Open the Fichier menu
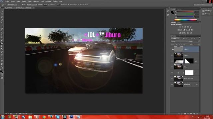This screenshot has width=213, height=119. (7, 1)
